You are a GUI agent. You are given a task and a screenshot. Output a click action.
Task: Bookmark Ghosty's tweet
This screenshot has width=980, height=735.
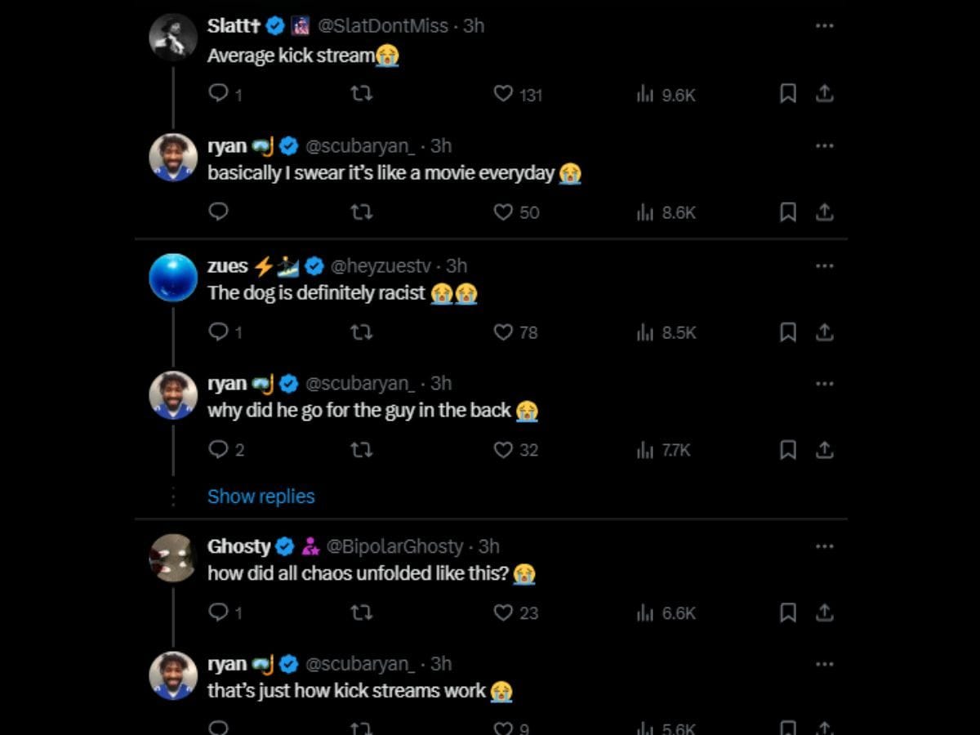pyautogui.click(x=788, y=612)
